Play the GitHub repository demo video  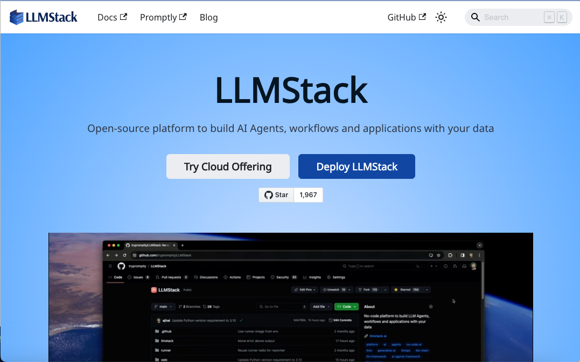(x=291, y=297)
